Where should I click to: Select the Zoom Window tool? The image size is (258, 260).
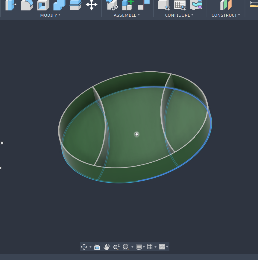(126, 247)
